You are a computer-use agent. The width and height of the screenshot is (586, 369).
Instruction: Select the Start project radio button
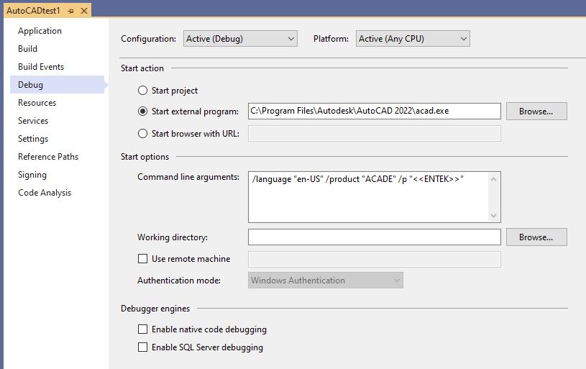tap(142, 91)
